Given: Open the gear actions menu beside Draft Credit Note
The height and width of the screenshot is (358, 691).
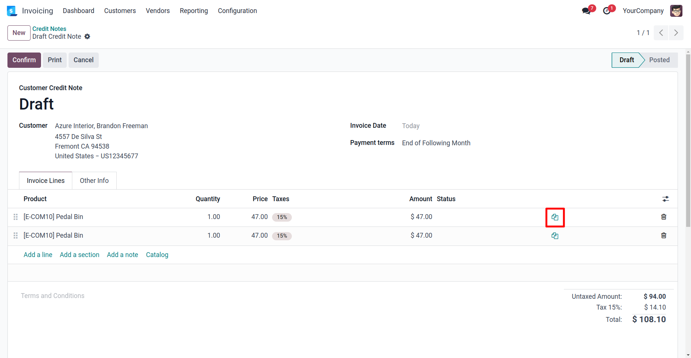Looking at the screenshot, I should tap(87, 37).
